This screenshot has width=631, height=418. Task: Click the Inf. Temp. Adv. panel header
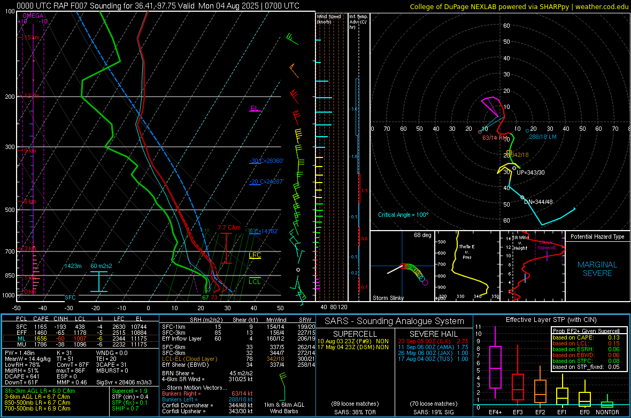[358, 22]
